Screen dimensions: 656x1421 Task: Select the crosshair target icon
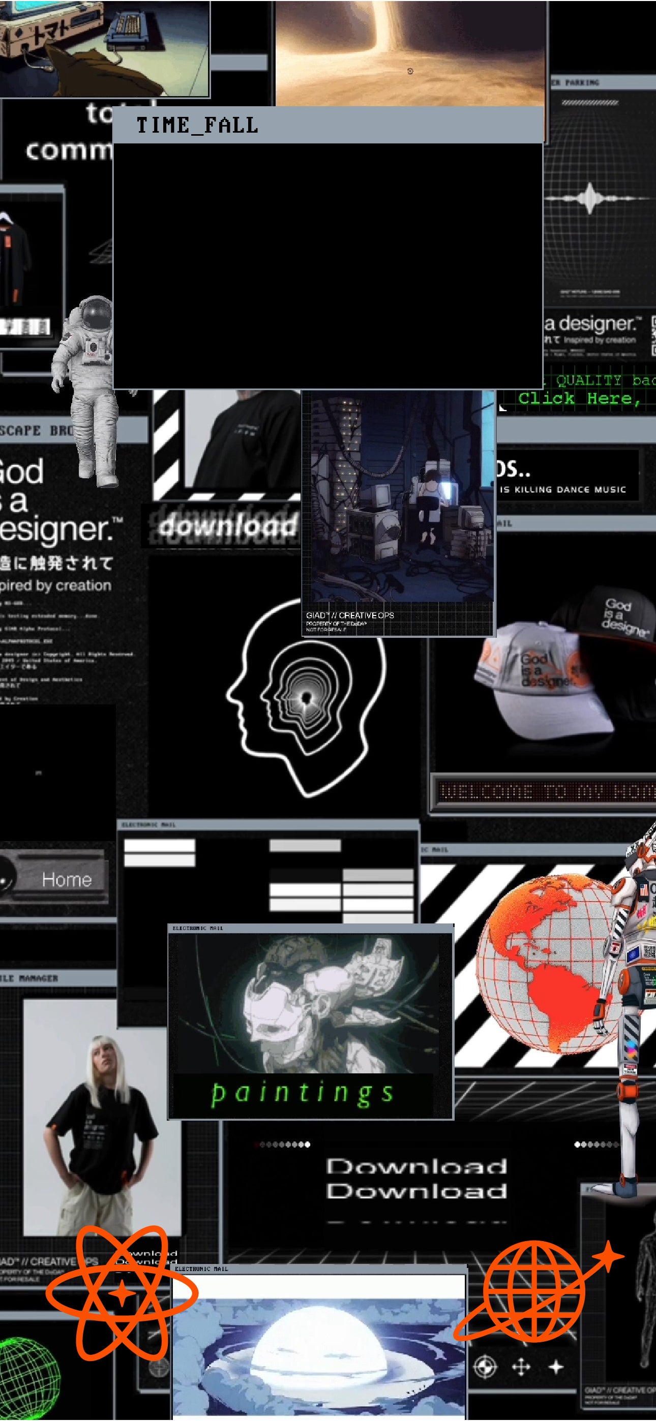click(486, 1367)
